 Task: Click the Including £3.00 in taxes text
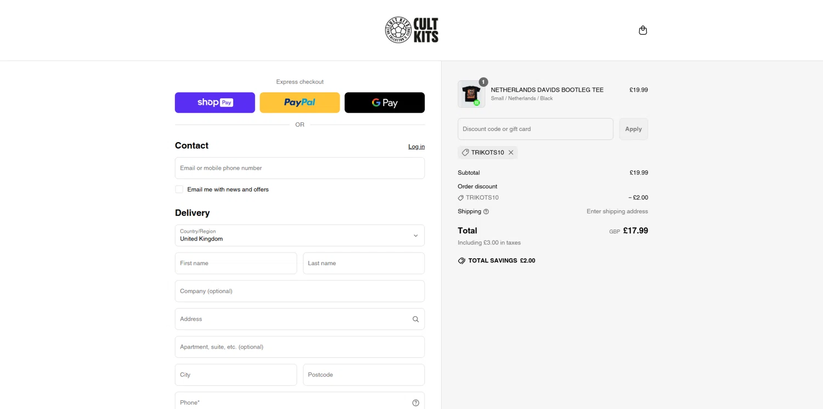(489, 243)
